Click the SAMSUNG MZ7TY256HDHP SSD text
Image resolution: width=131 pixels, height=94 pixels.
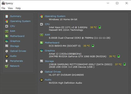81,64
